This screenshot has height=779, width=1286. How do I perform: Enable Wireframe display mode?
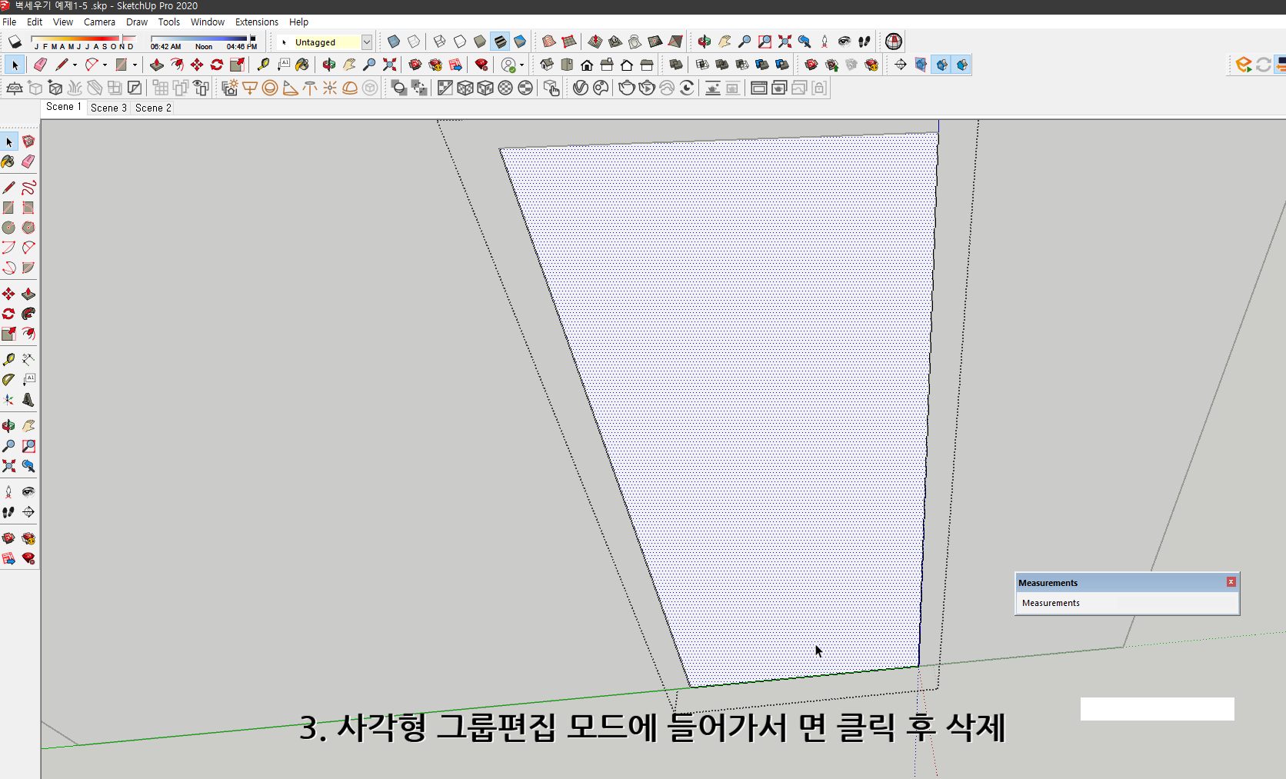coord(439,42)
